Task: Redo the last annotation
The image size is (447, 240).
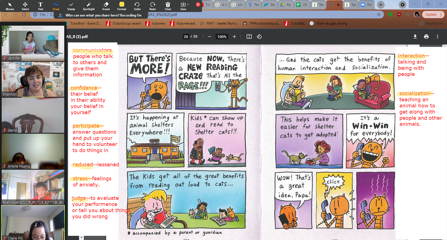Action: [153, 6]
